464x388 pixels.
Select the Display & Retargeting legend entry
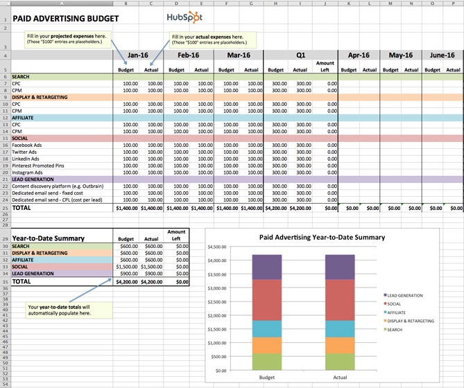[413, 321]
